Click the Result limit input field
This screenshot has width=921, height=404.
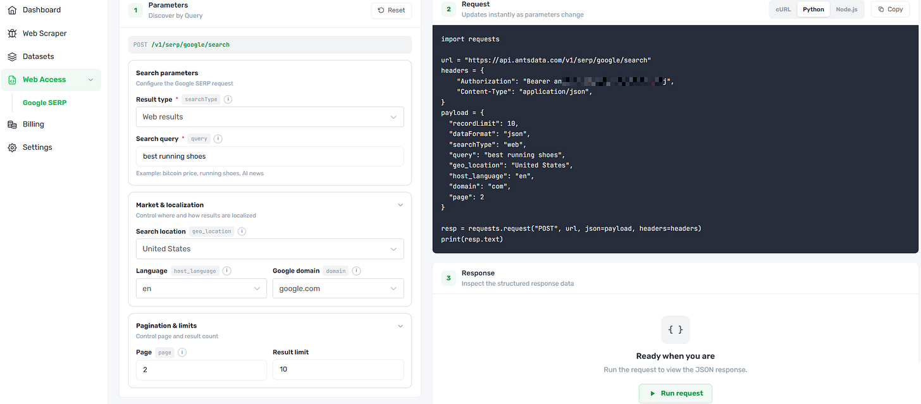pos(338,370)
